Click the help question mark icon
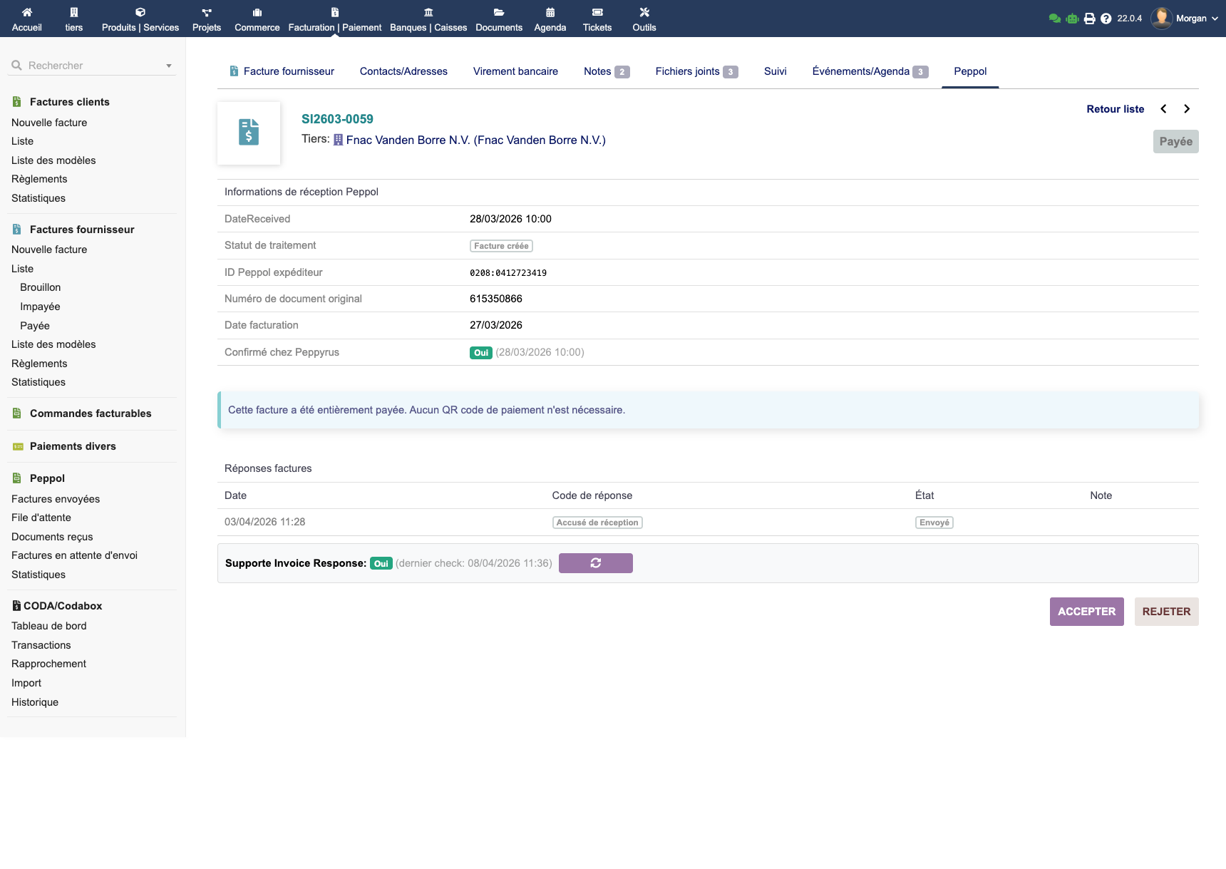1226x869 pixels. coord(1106,19)
